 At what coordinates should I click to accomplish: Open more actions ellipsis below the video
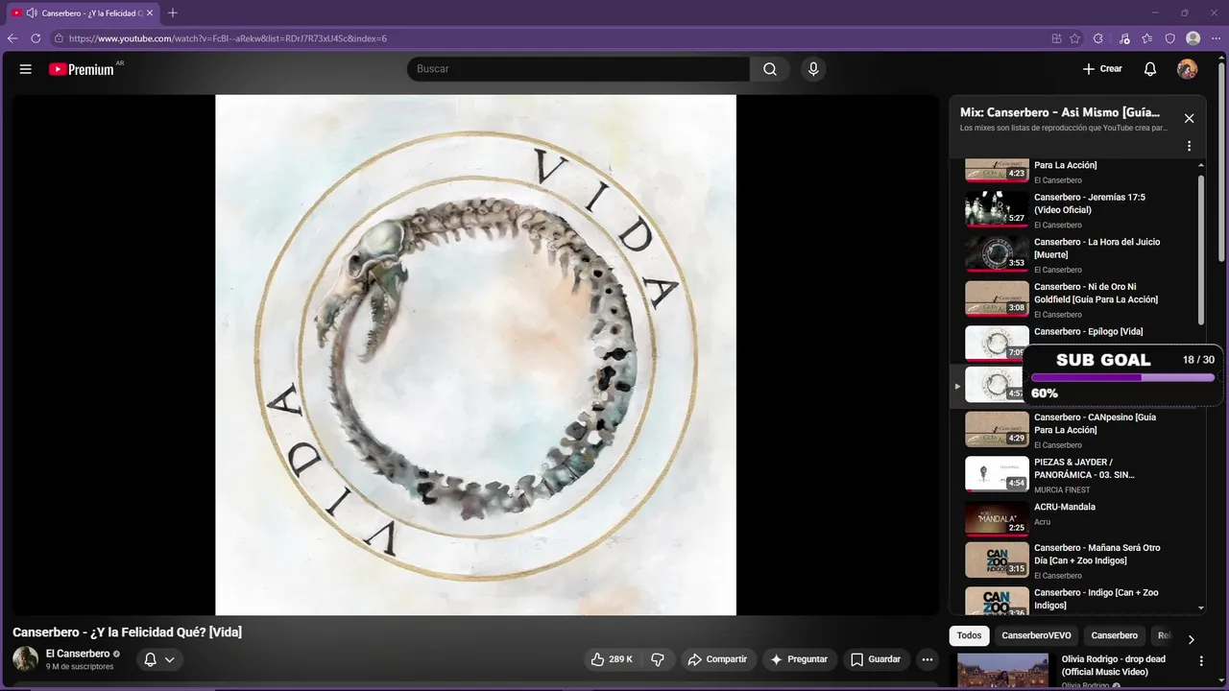(x=927, y=659)
